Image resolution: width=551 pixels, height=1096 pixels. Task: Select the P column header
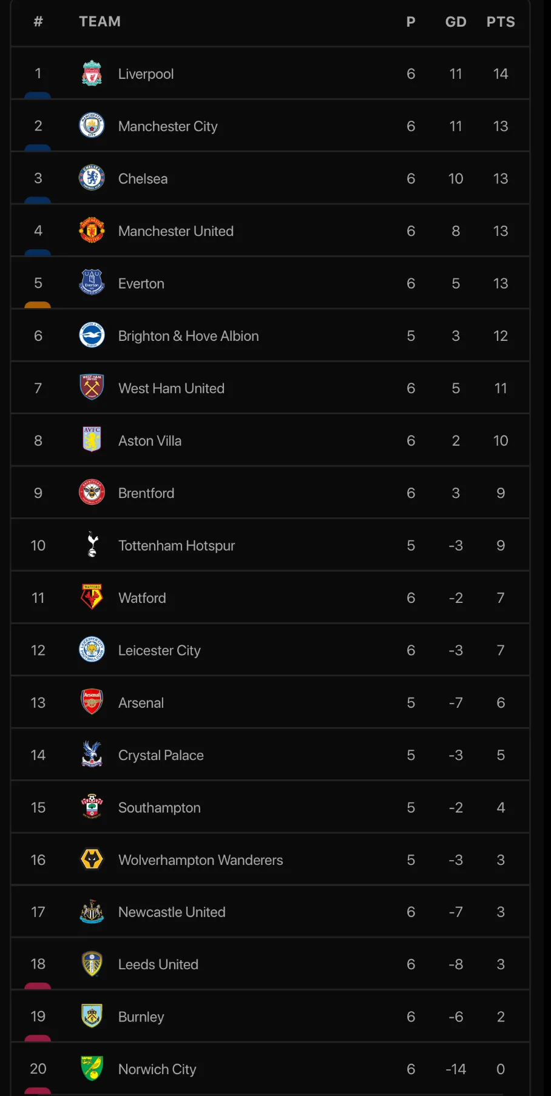click(411, 22)
